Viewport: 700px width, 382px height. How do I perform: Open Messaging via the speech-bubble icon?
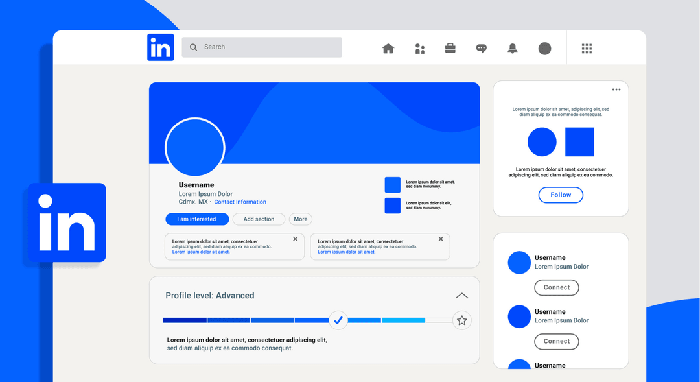[x=481, y=47]
